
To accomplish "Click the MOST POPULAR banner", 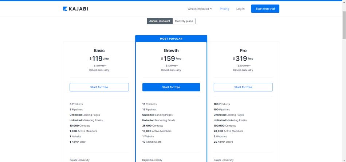I will pos(171,39).
